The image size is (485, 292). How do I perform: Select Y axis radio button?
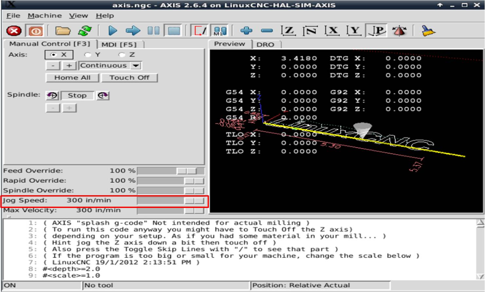(92, 55)
